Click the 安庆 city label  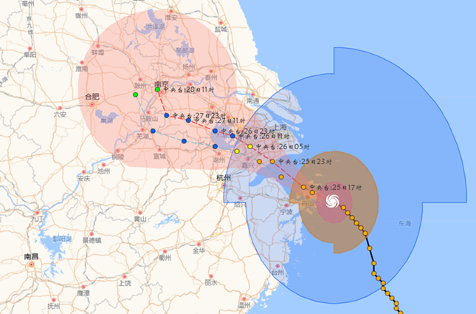(x=83, y=178)
